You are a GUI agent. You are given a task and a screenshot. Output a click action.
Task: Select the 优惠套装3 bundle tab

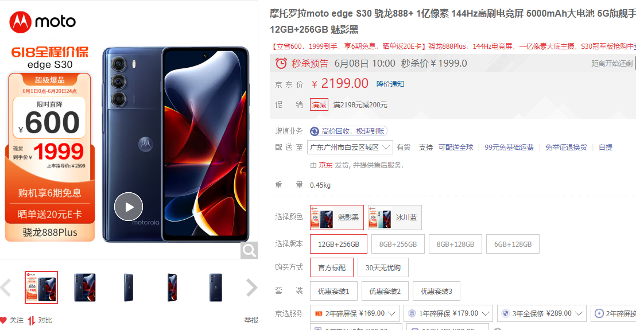[436, 291]
